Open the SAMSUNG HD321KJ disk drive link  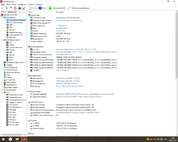pos(78,112)
